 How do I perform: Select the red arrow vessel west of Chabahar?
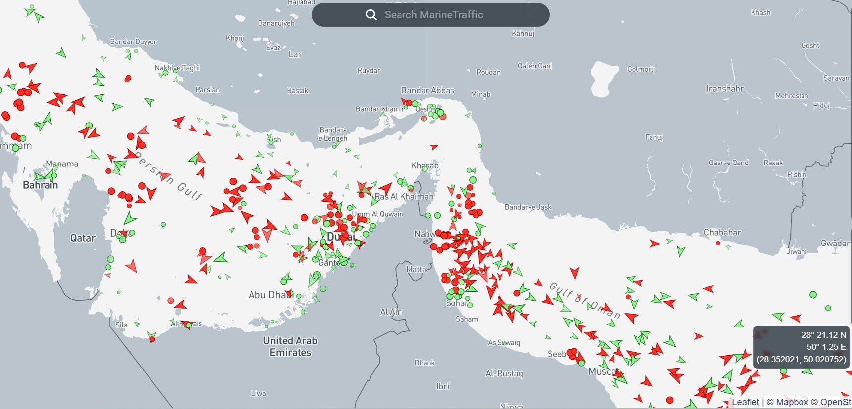(654, 244)
